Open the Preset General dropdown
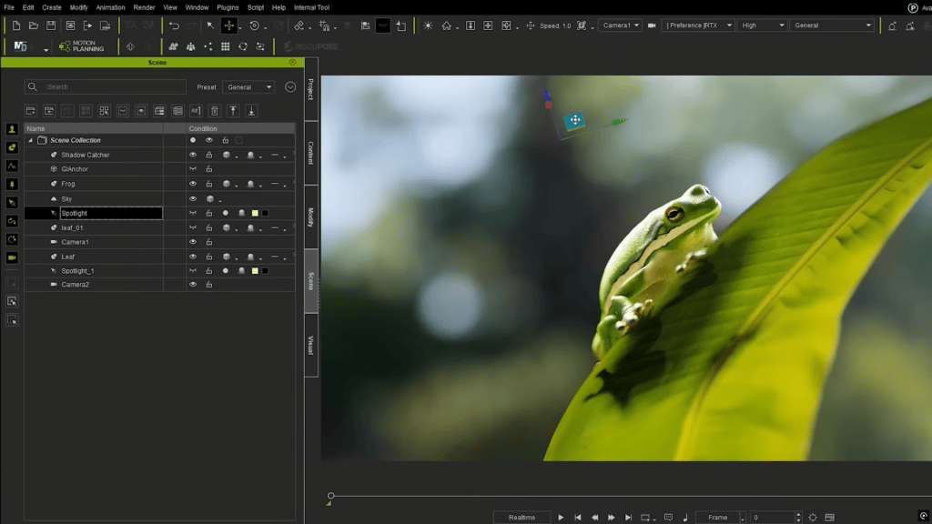The image size is (932, 524). click(248, 86)
